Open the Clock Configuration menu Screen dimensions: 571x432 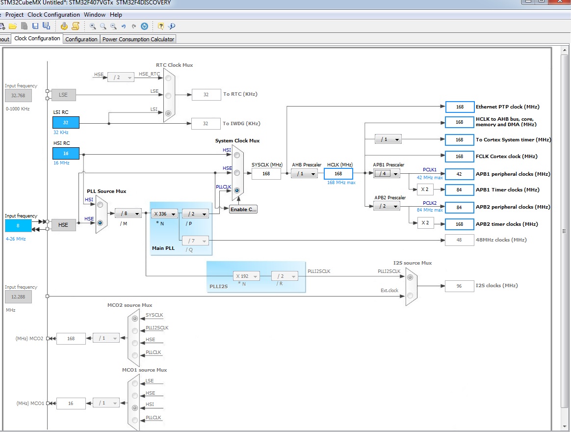pyautogui.click(x=53, y=15)
